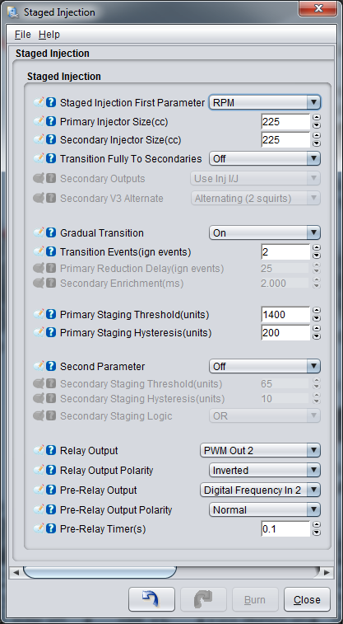Open help for Gradual Transition setting
Viewport: 343px width, 624px height.
click(x=50, y=232)
